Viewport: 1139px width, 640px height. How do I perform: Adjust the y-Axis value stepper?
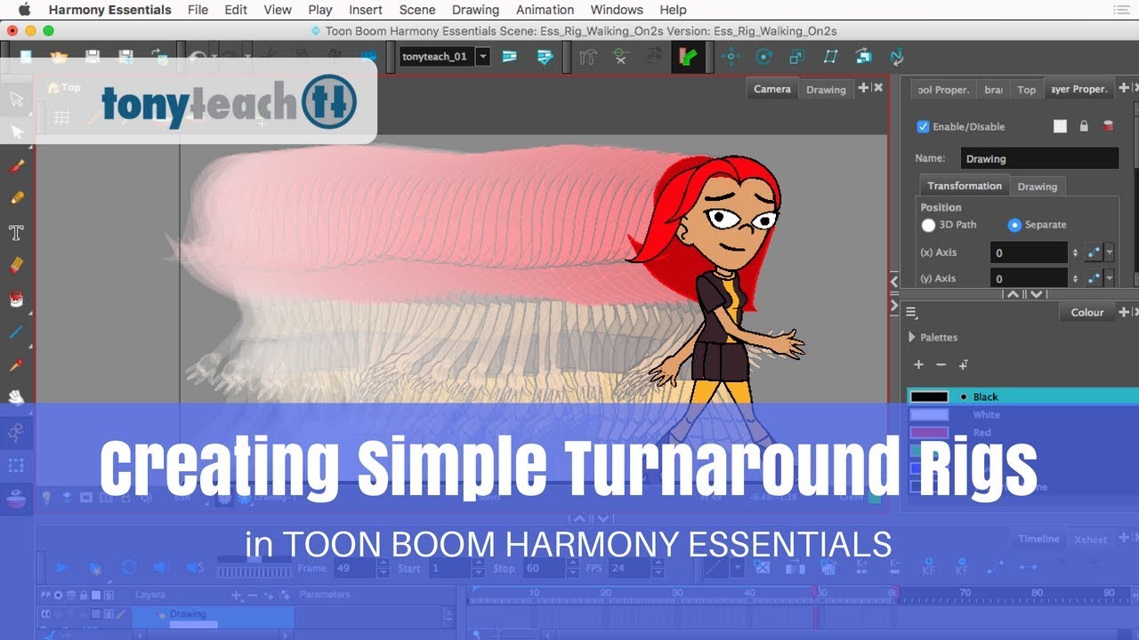coord(1075,278)
